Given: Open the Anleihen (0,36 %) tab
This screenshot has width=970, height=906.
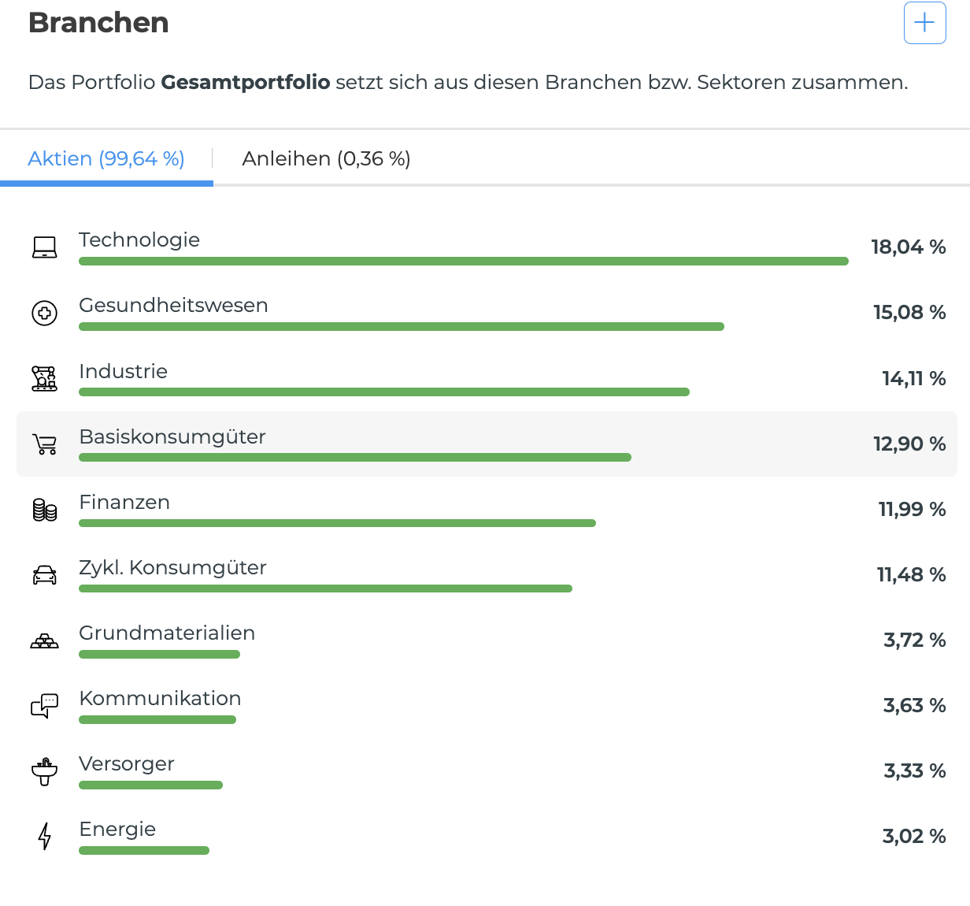Looking at the screenshot, I should [x=326, y=159].
